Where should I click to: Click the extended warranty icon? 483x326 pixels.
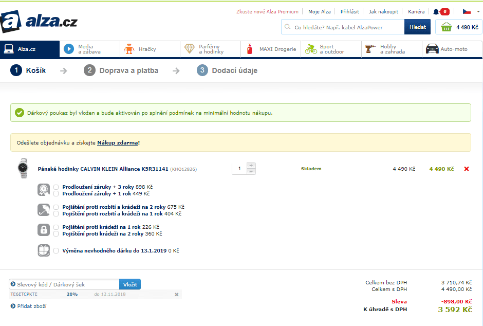(x=44, y=190)
